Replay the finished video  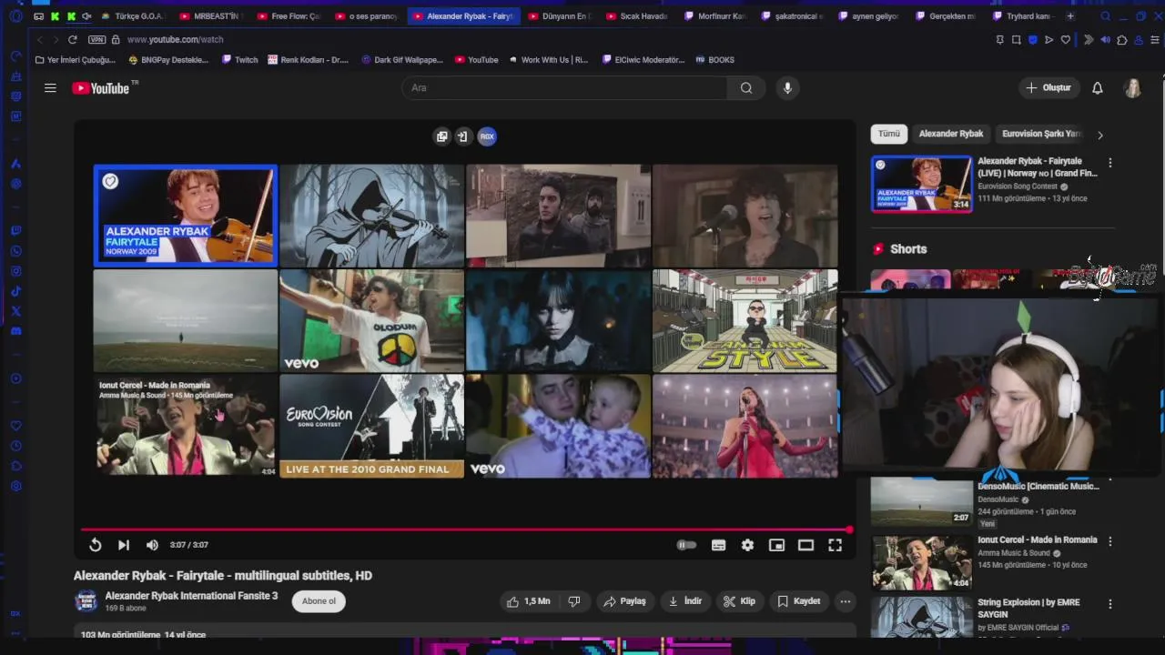pos(95,545)
